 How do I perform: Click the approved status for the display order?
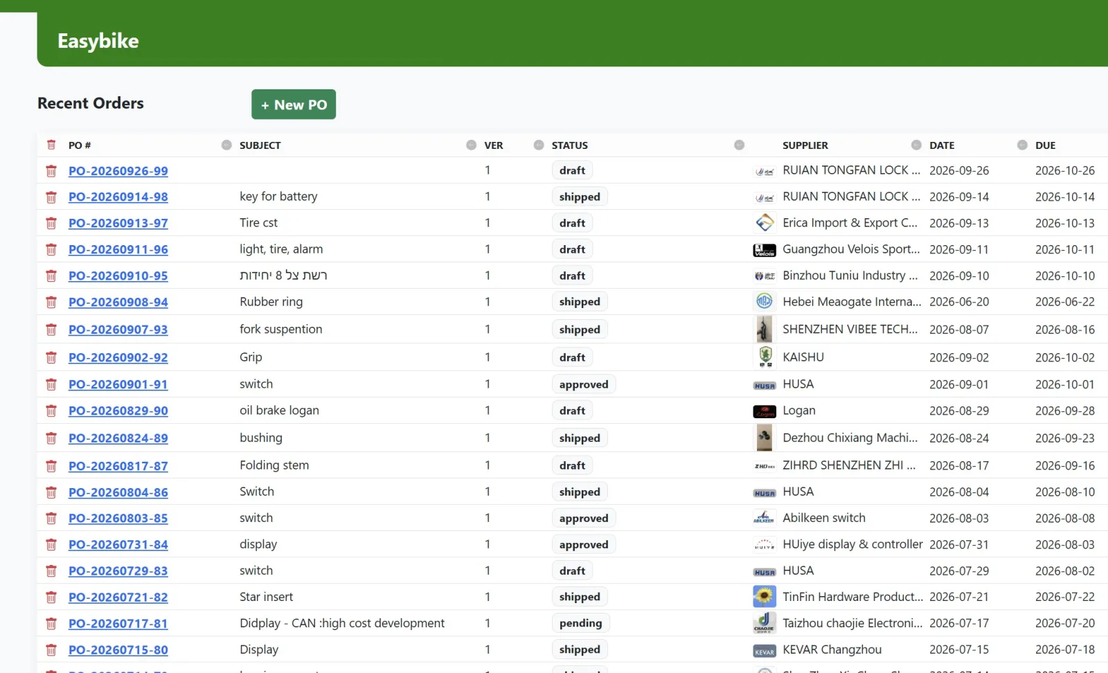(x=584, y=545)
